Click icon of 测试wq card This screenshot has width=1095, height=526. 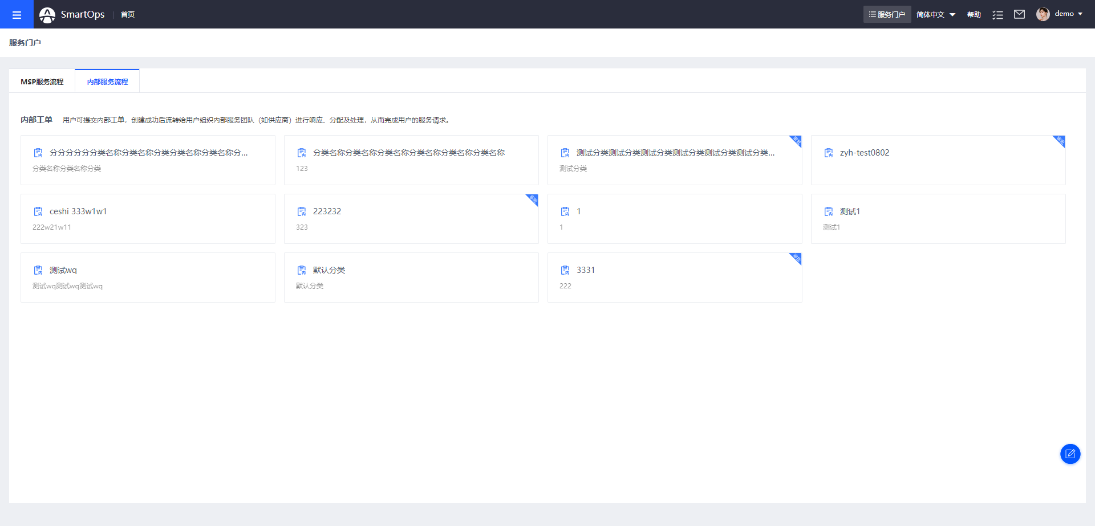38,270
